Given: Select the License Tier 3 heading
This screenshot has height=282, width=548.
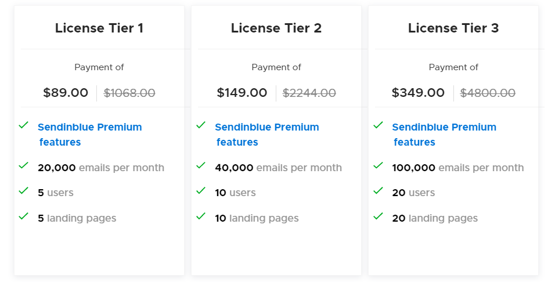Looking at the screenshot, I should pos(453,28).
